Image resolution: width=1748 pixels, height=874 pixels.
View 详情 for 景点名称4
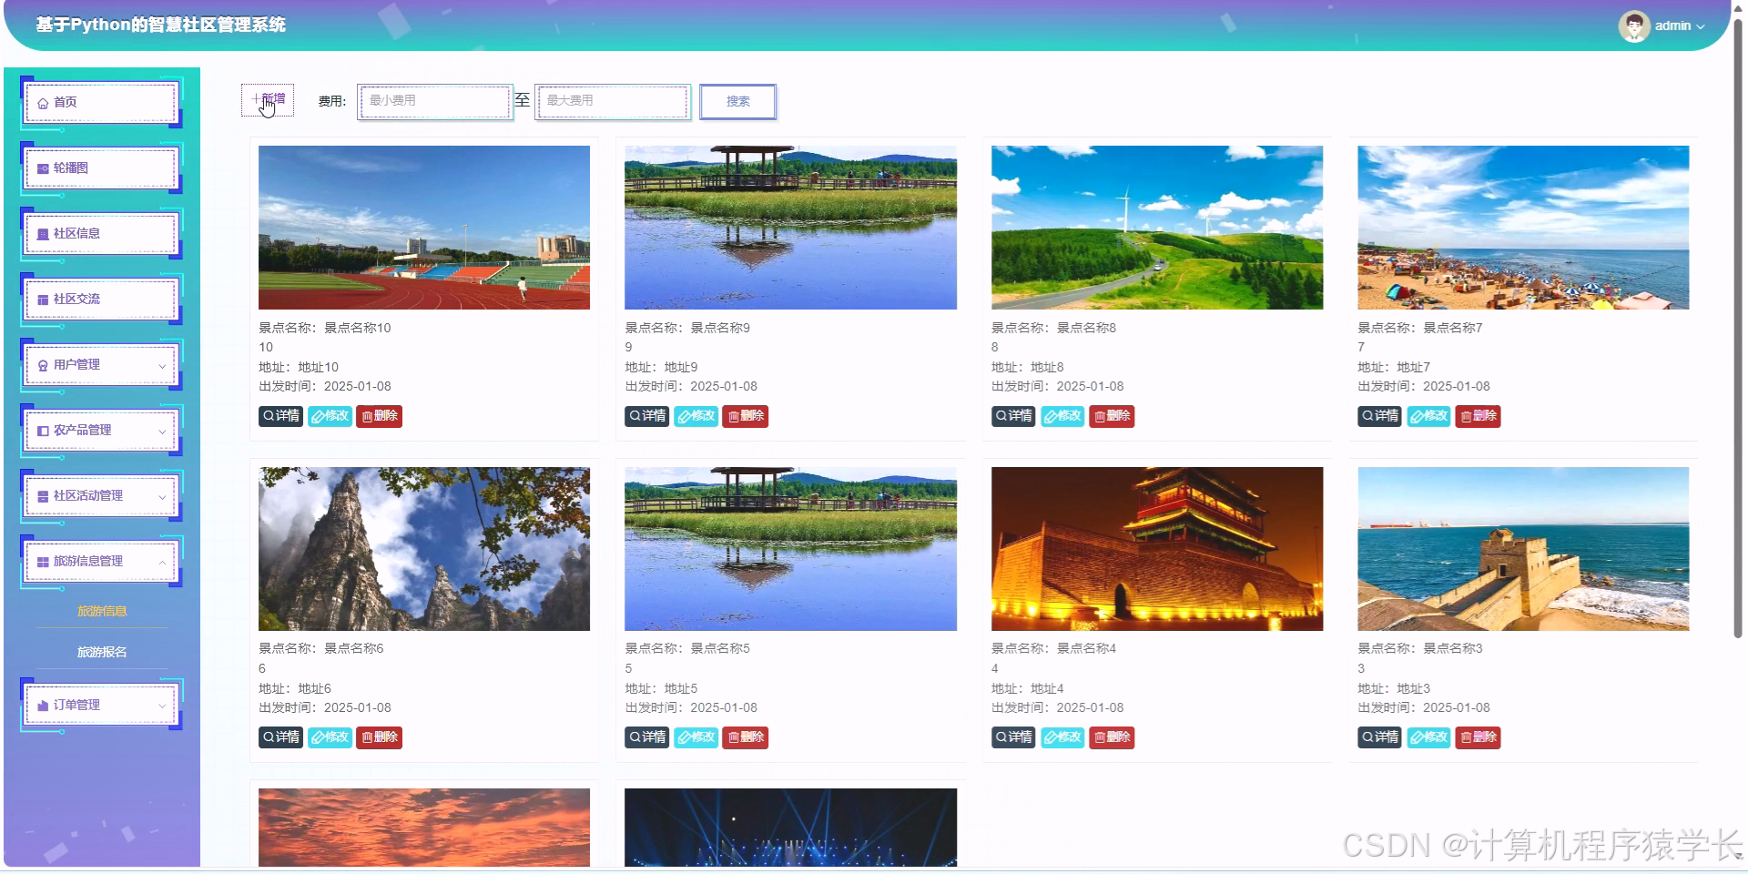tap(1013, 737)
